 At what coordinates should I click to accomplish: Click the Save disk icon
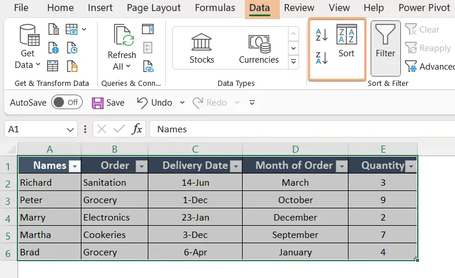pyautogui.click(x=98, y=103)
